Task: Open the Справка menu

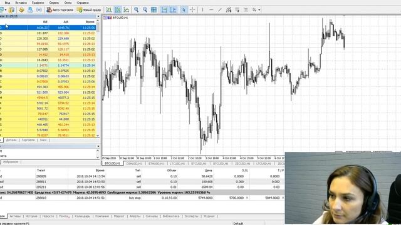Action: point(83,2)
